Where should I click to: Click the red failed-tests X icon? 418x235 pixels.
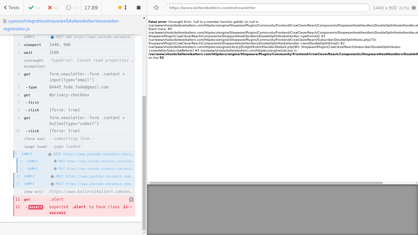(x=50, y=8)
